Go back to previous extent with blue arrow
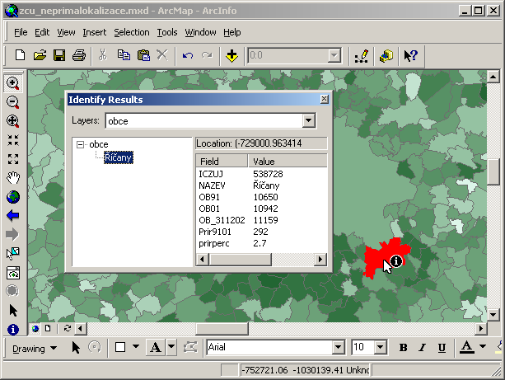The width and height of the screenshot is (505, 380). tap(13, 216)
